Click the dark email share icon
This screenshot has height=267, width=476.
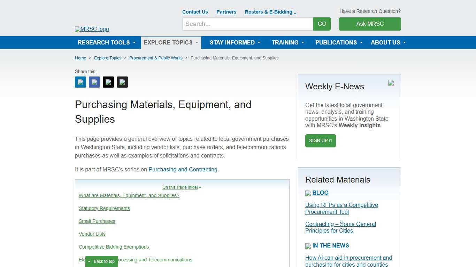click(x=122, y=82)
